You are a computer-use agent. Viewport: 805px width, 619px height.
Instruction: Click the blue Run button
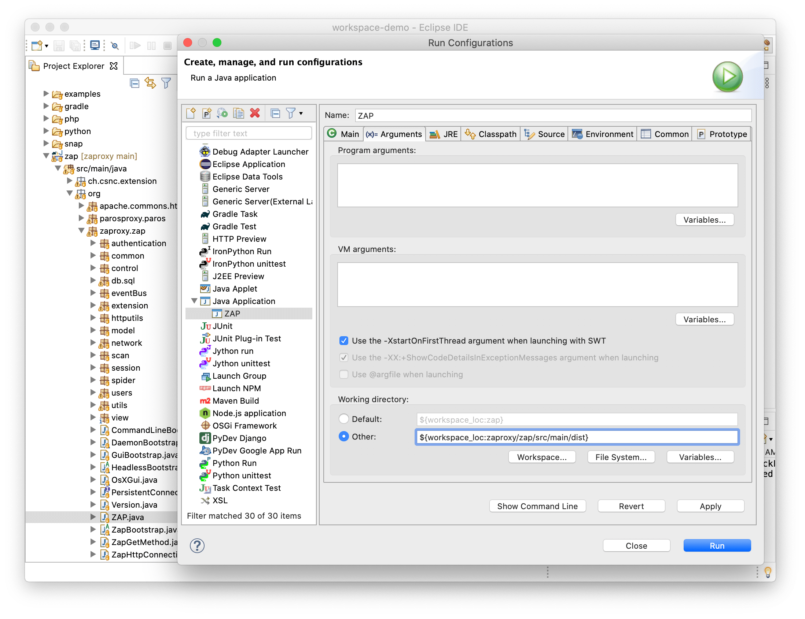click(x=717, y=545)
